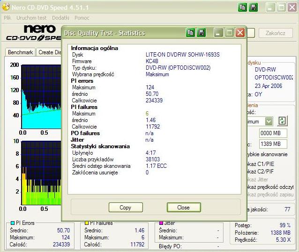Toggle the C2/PIF display option
This screenshot has height=252, width=299.
click(260, 172)
